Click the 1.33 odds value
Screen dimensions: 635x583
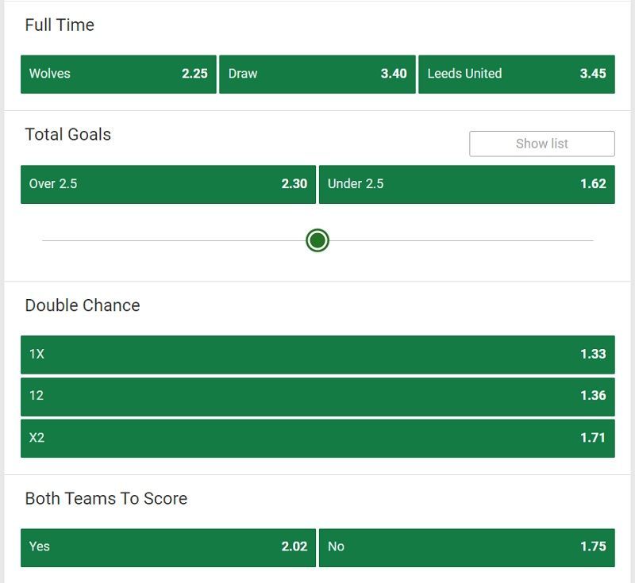(593, 354)
